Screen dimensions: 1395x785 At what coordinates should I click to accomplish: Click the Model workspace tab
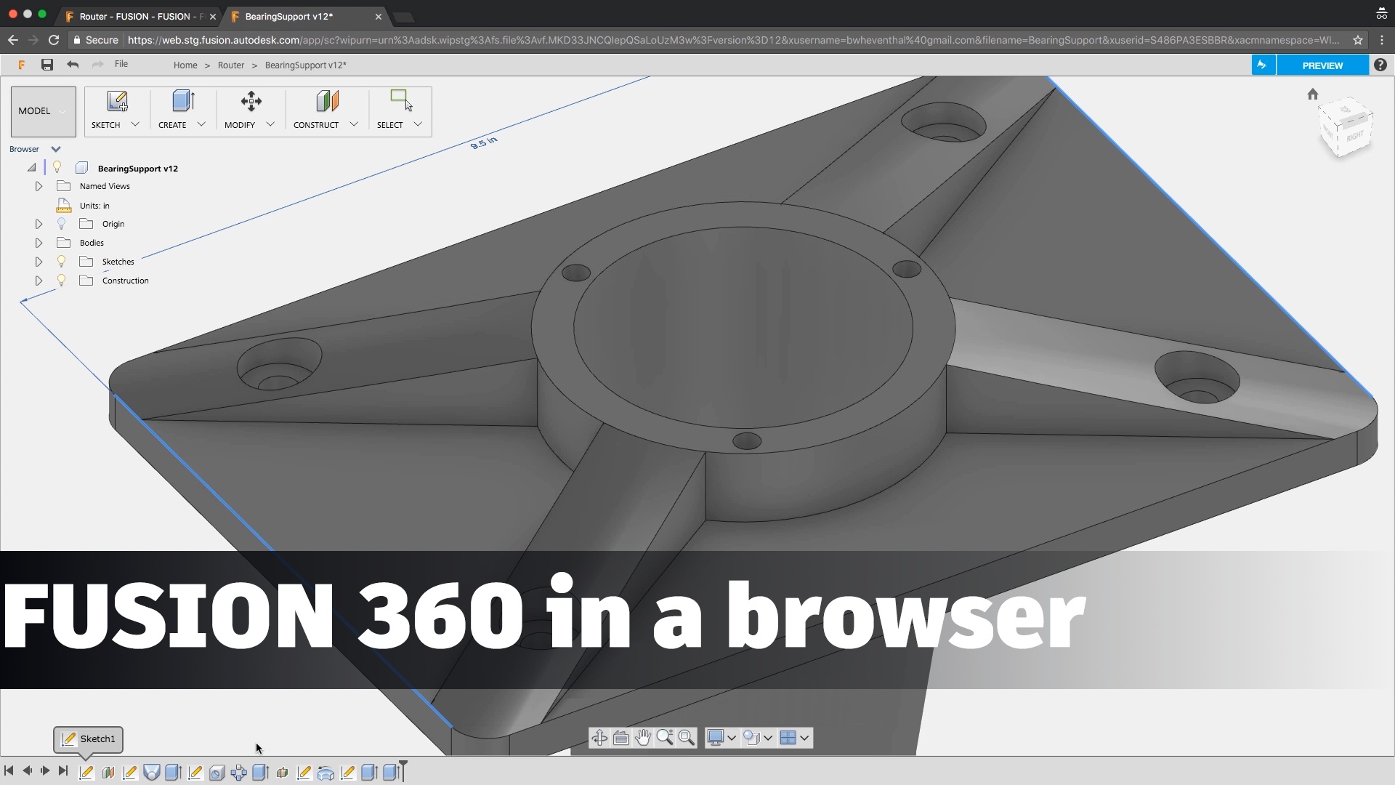42,109
